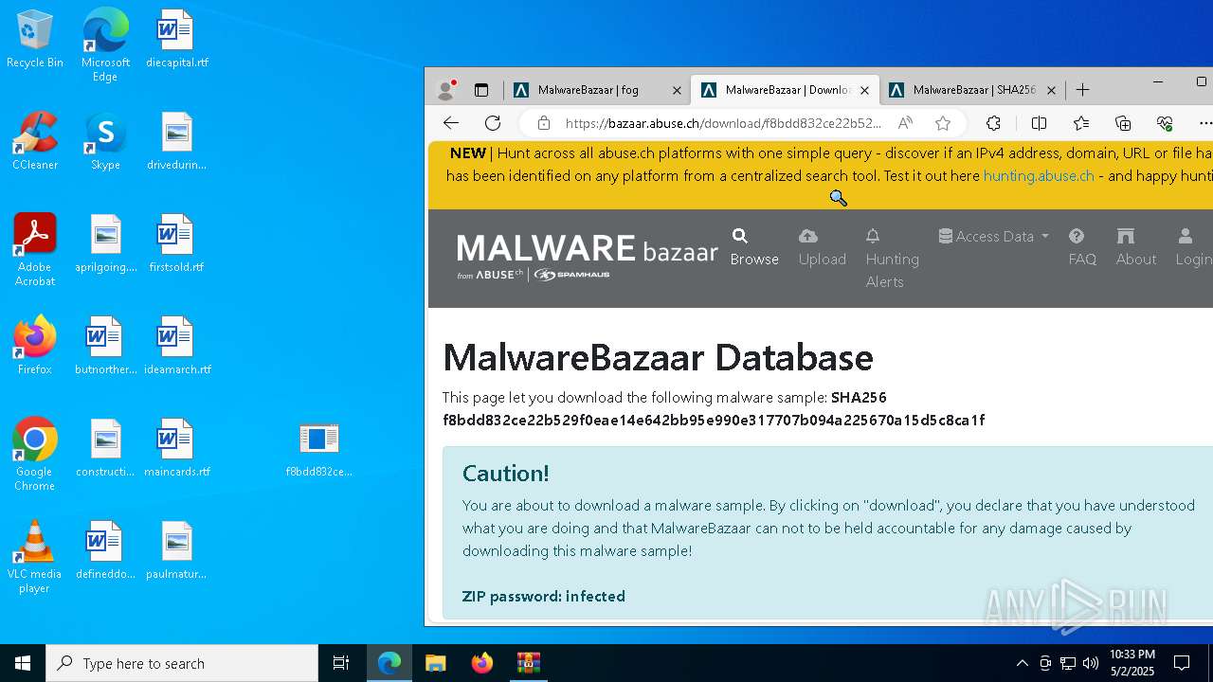The height and width of the screenshot is (682, 1213).
Task: Open Firefox desktop shortcut
Action: tap(34, 346)
